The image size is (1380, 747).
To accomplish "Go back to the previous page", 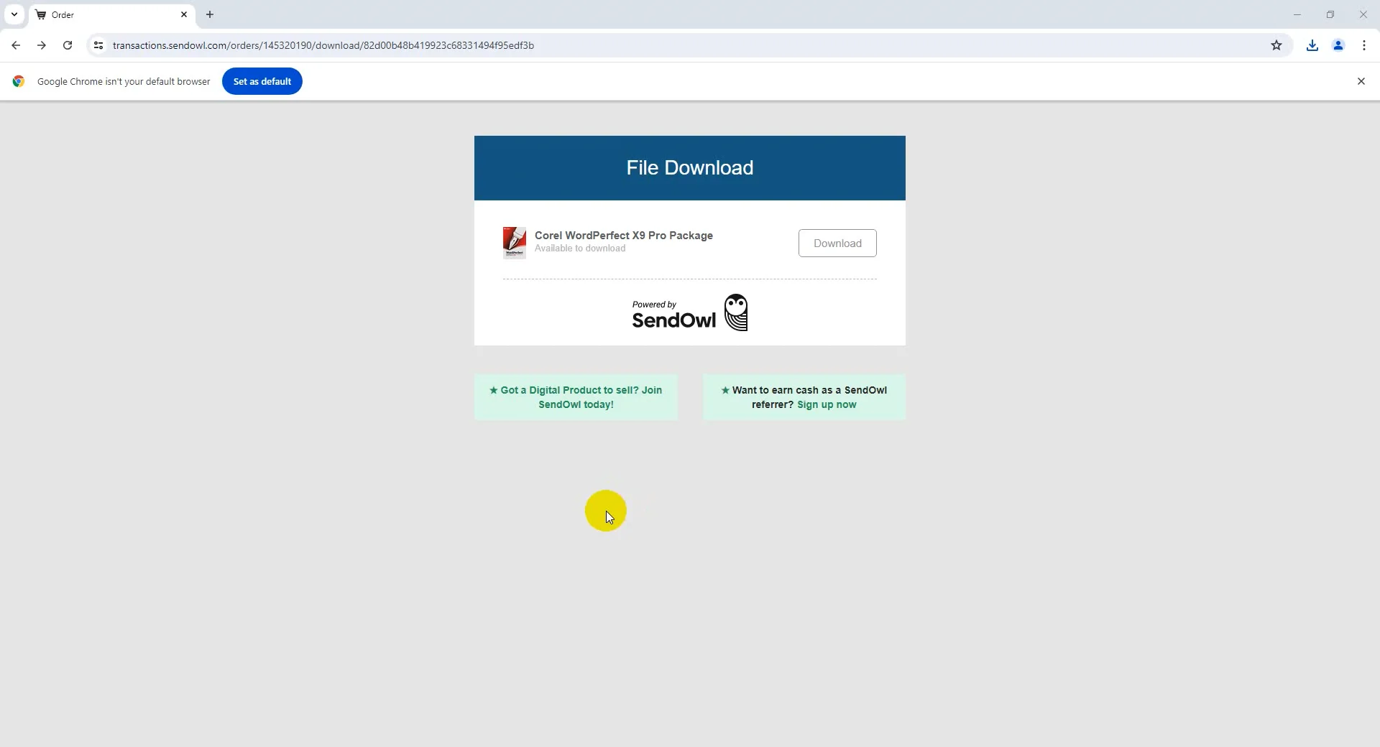I will click(x=16, y=45).
